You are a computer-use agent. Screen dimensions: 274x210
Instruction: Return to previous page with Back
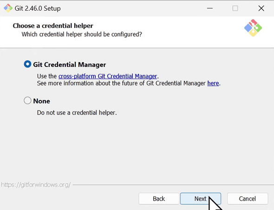tap(159, 199)
